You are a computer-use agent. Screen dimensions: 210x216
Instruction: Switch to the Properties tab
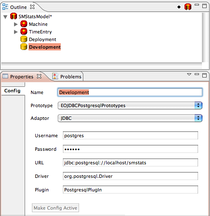coord(22,77)
